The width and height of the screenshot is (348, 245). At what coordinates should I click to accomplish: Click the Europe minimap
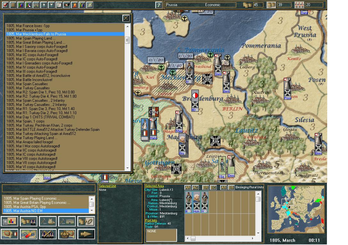296,210
